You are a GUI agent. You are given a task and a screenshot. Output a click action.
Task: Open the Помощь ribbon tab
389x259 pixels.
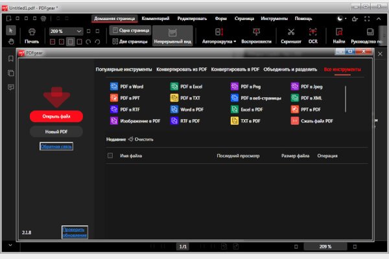click(303, 19)
